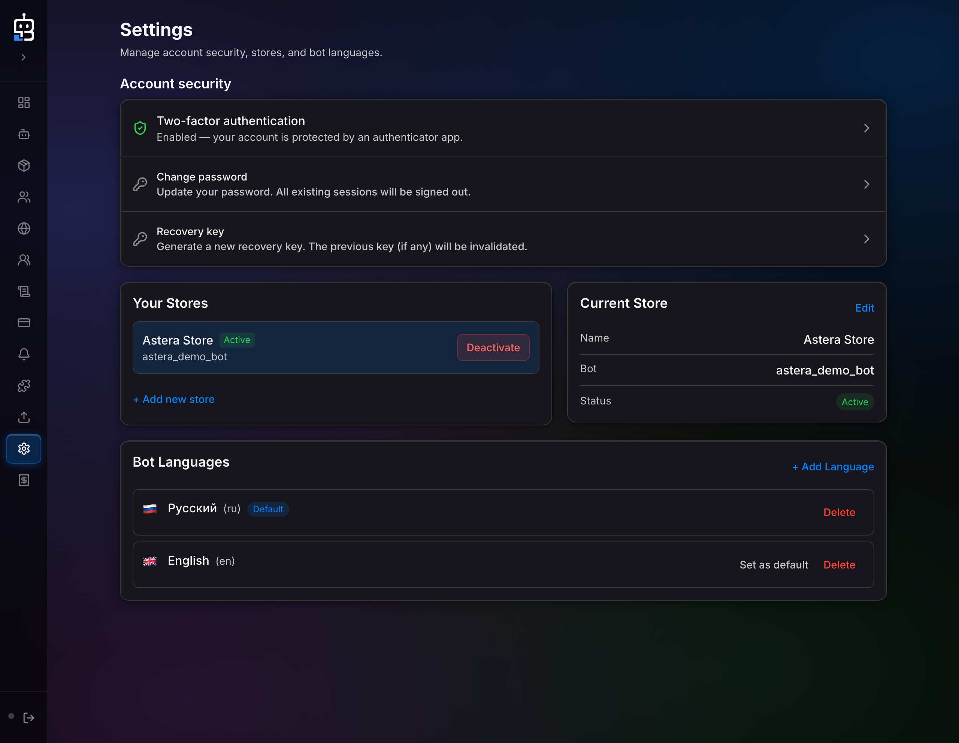Image resolution: width=959 pixels, height=743 pixels.
Task: Select the Astera Store card
Action: 336,348
